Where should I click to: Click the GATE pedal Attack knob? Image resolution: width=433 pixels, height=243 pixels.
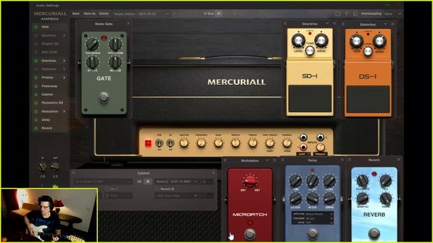tap(92, 62)
